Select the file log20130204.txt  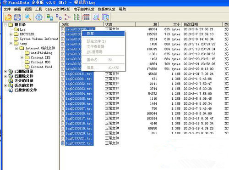pos(79,94)
